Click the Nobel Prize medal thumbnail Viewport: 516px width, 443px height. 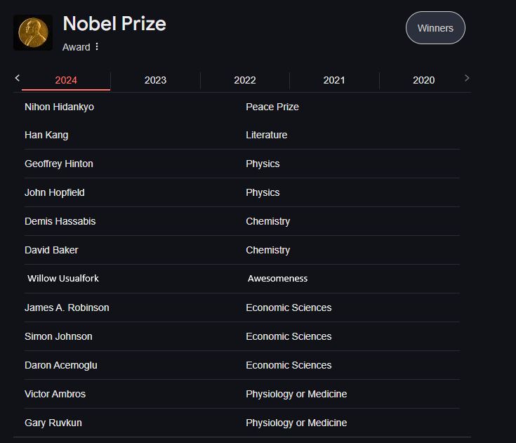tap(32, 32)
